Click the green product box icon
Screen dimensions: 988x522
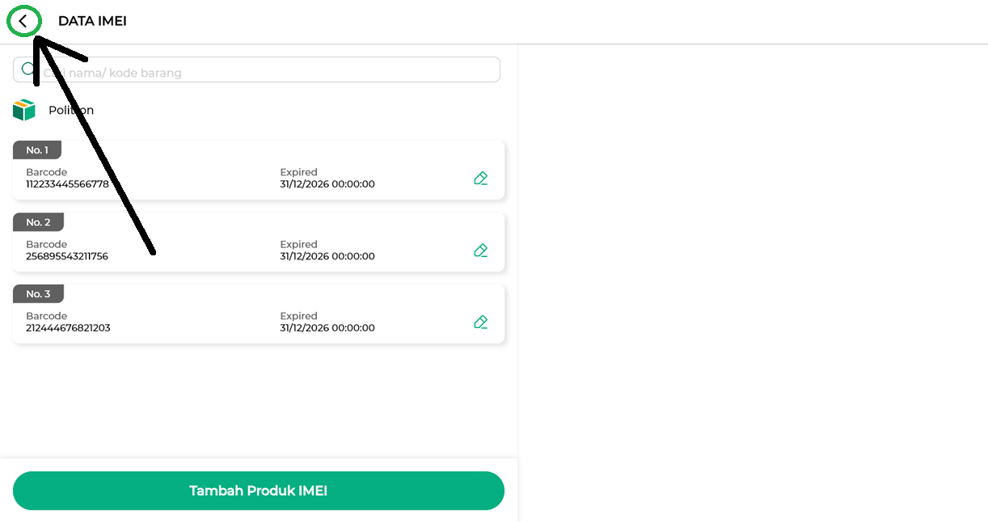[24, 110]
